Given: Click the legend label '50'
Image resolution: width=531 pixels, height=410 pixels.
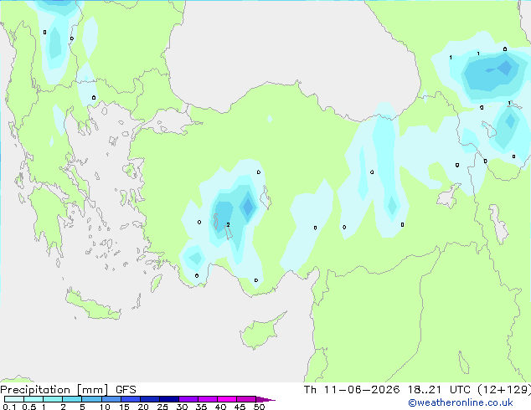Looking at the screenshot, I should coord(259,407).
